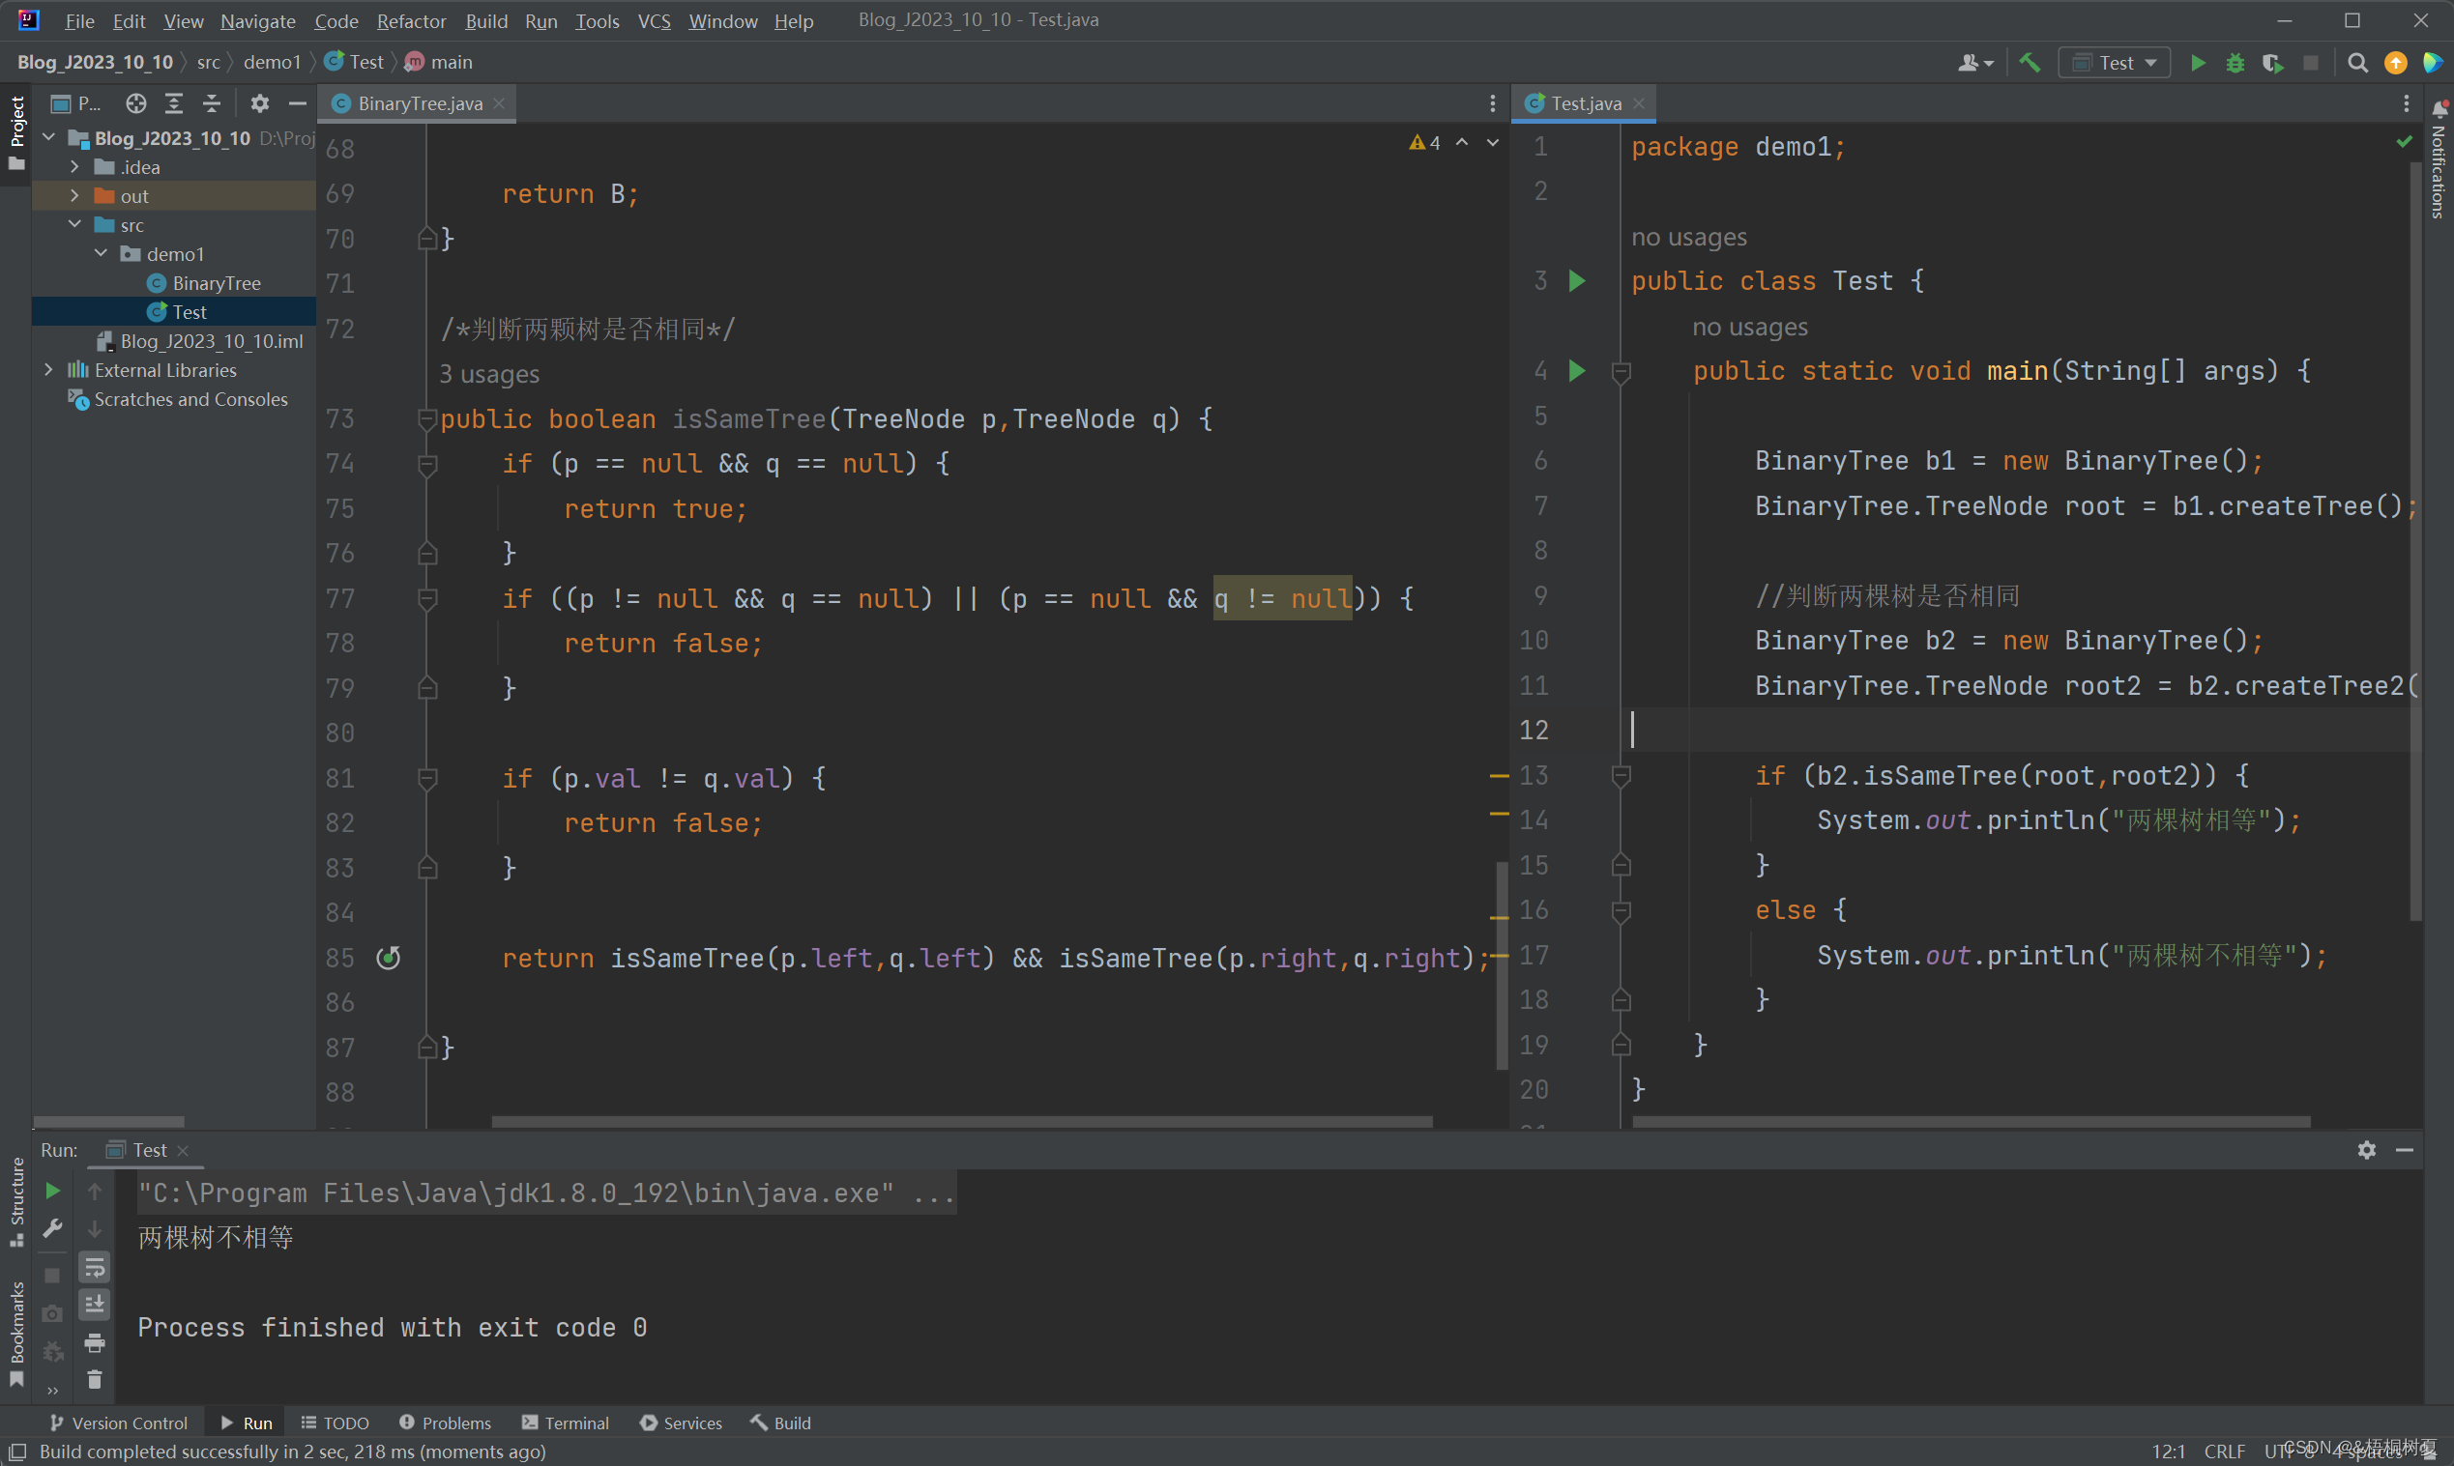Fold isSameTree method at line 73

427,419
